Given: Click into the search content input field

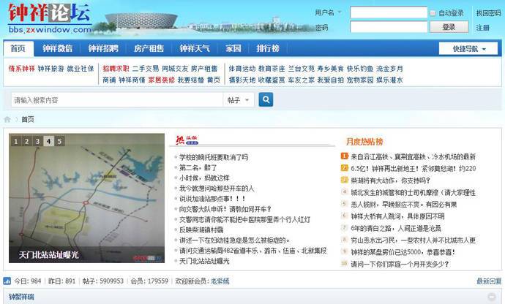Looking at the screenshot, I should pos(116,100).
